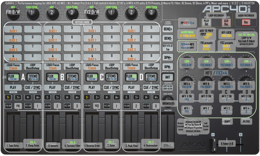The image size is (260, 156).
Task: Click the FX3+4 > MFX user button
Action: coord(187,46)
